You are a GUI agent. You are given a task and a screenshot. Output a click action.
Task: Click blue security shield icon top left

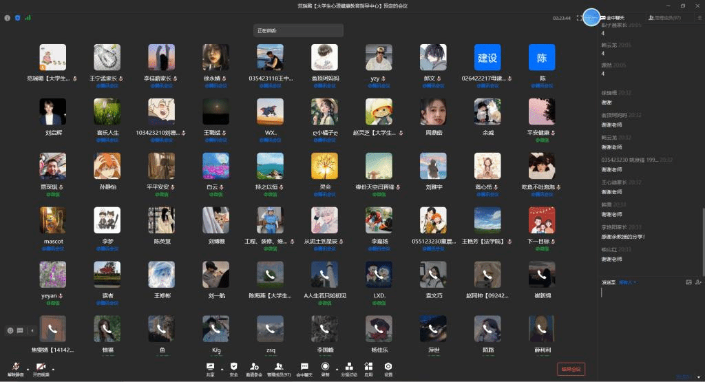[x=17, y=18]
